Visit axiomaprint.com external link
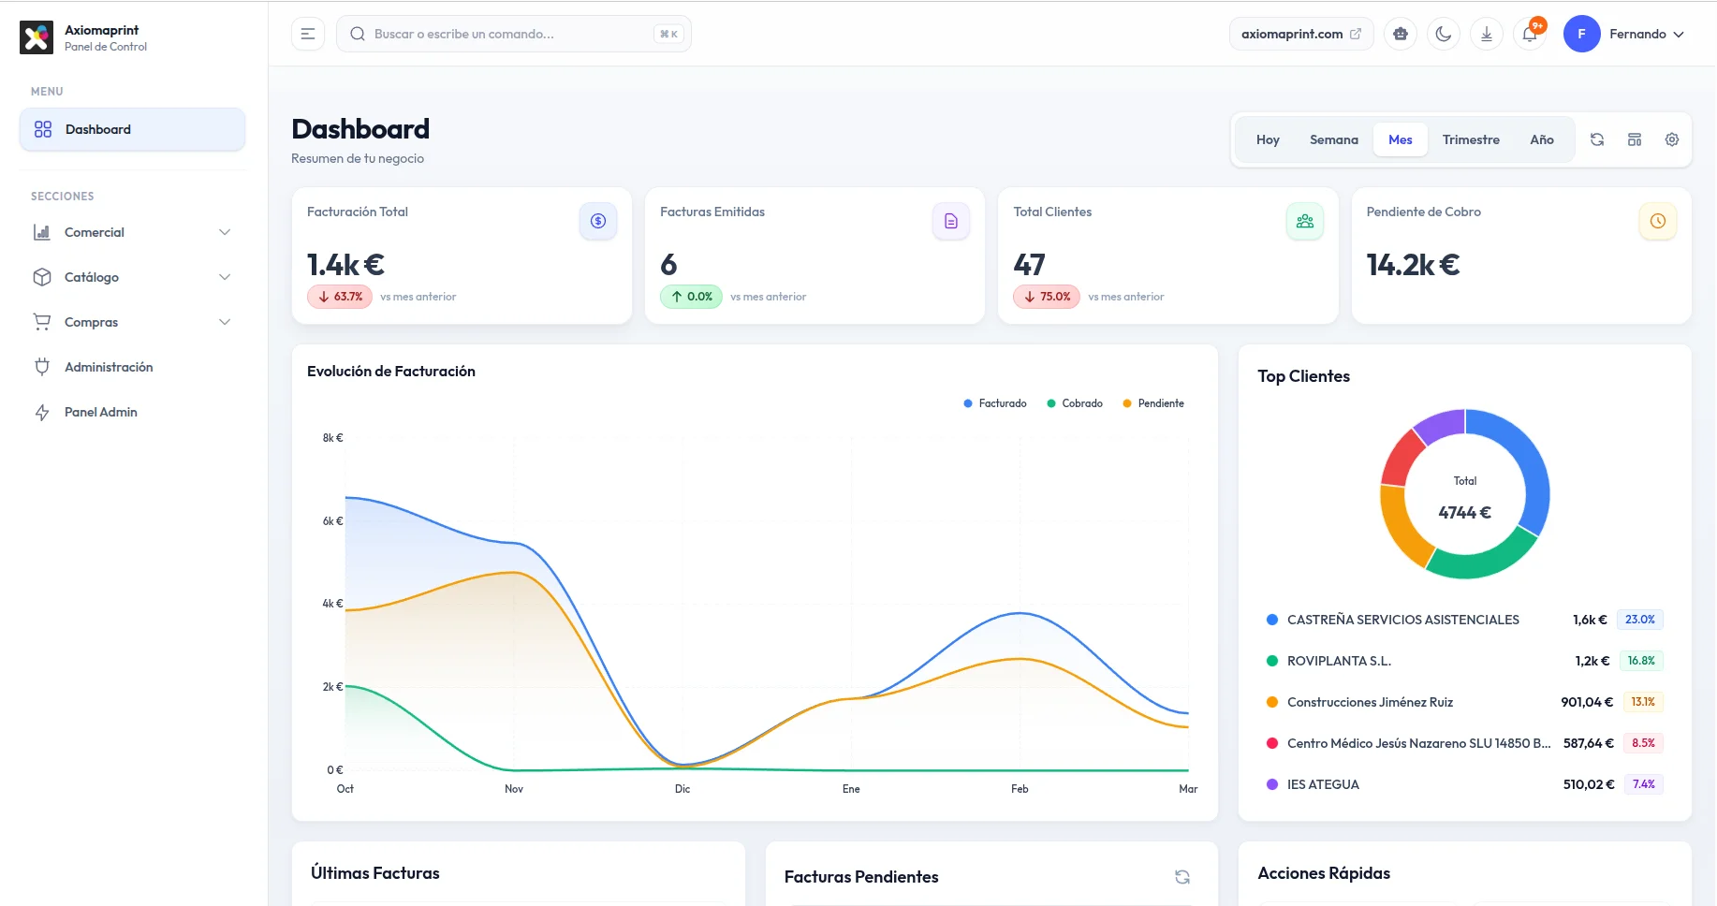This screenshot has height=906, width=1717. 1300,33
